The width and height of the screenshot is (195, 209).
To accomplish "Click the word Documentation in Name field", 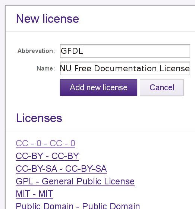I will (125, 68).
